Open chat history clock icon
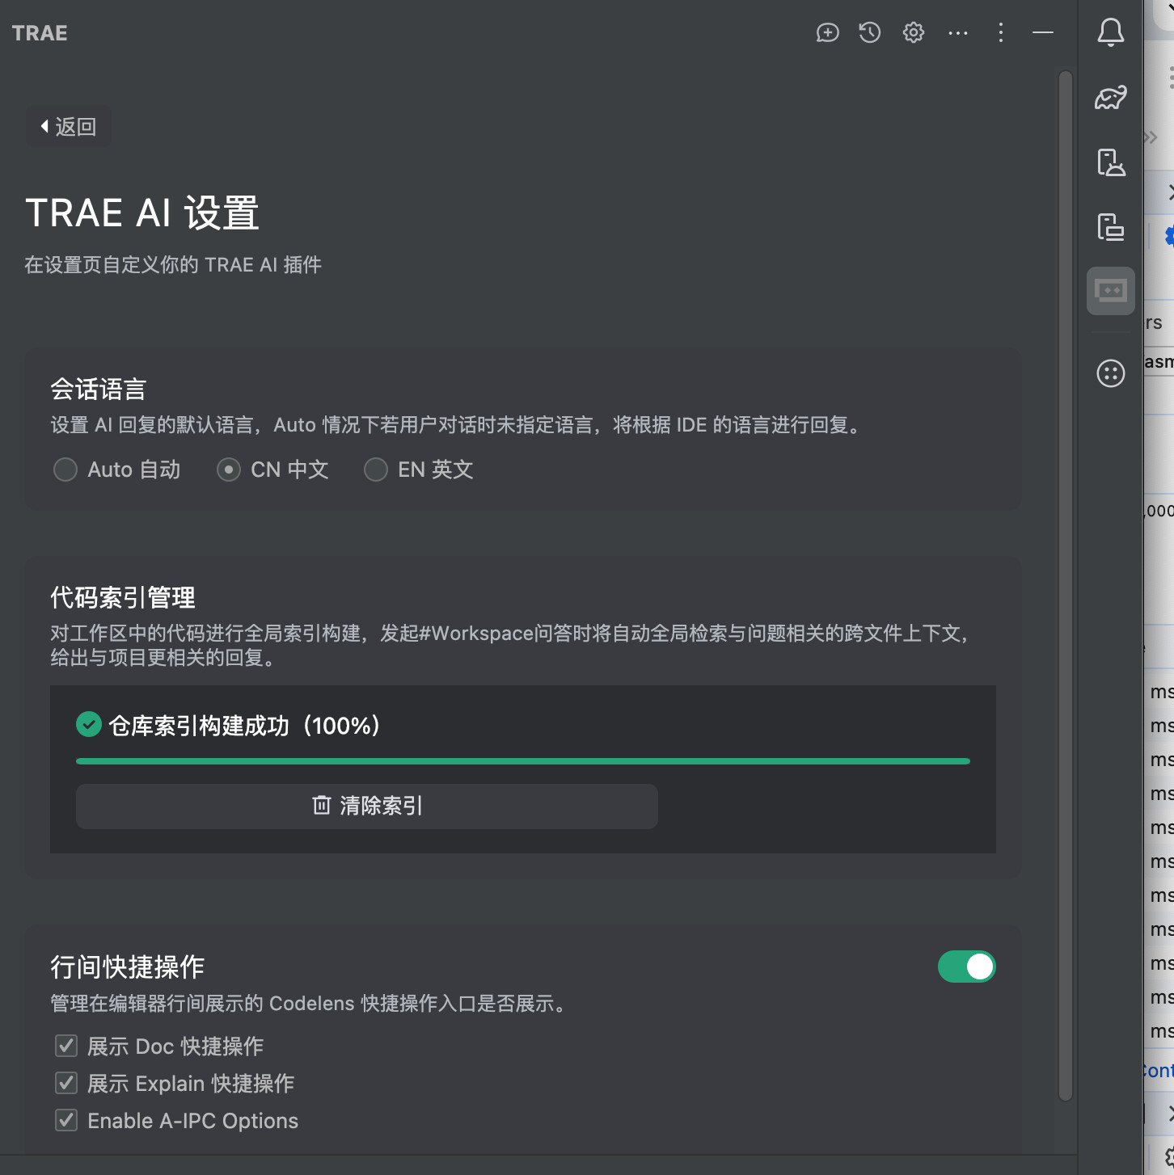 click(x=870, y=32)
